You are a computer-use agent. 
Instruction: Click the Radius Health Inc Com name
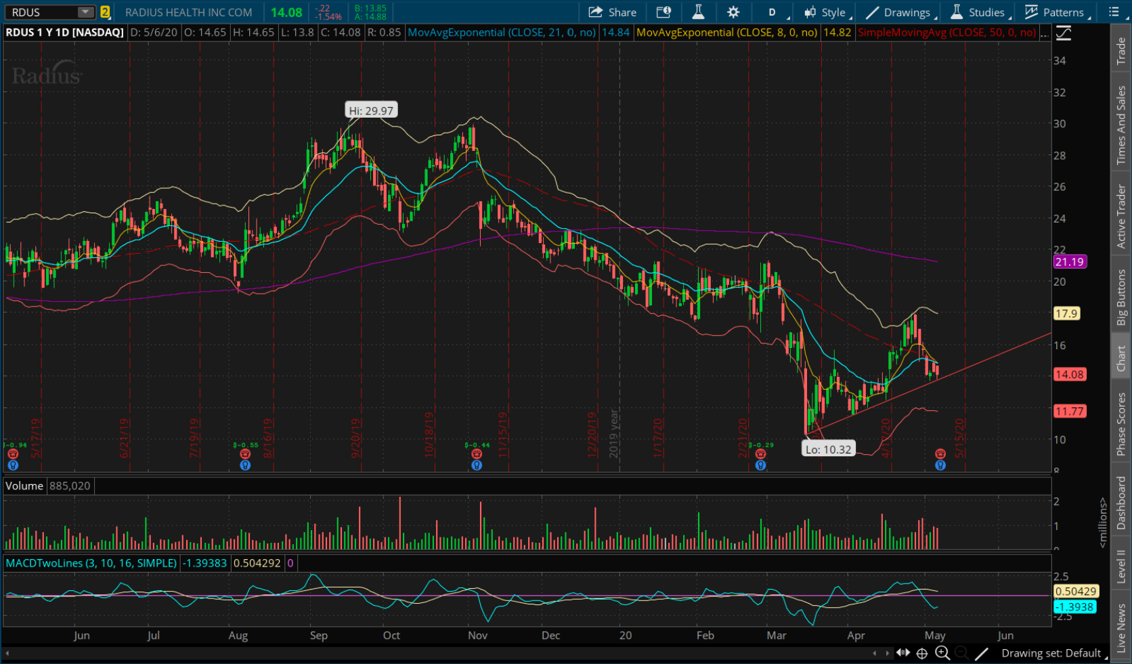[188, 12]
